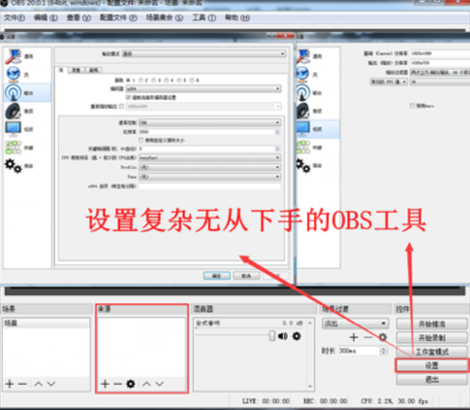The image size is (470, 410).
Task: Select the Stream globe icon in right settings window
Action: [x=303, y=74]
